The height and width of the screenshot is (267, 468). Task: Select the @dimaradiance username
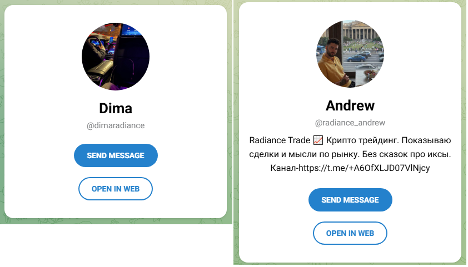tap(116, 125)
